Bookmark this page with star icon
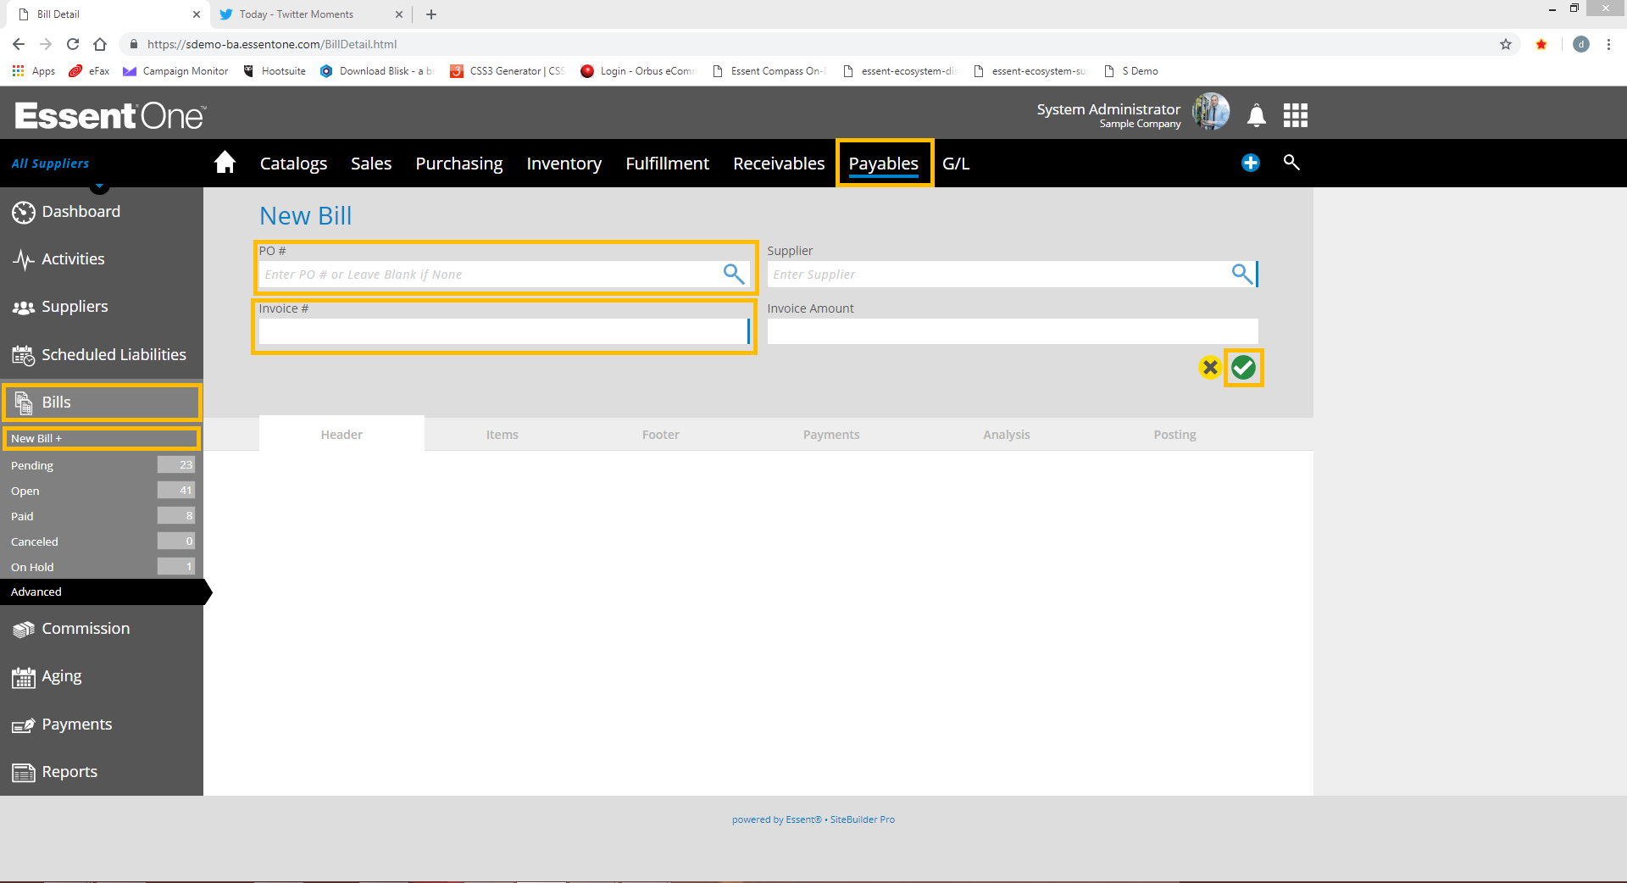 point(1506,44)
